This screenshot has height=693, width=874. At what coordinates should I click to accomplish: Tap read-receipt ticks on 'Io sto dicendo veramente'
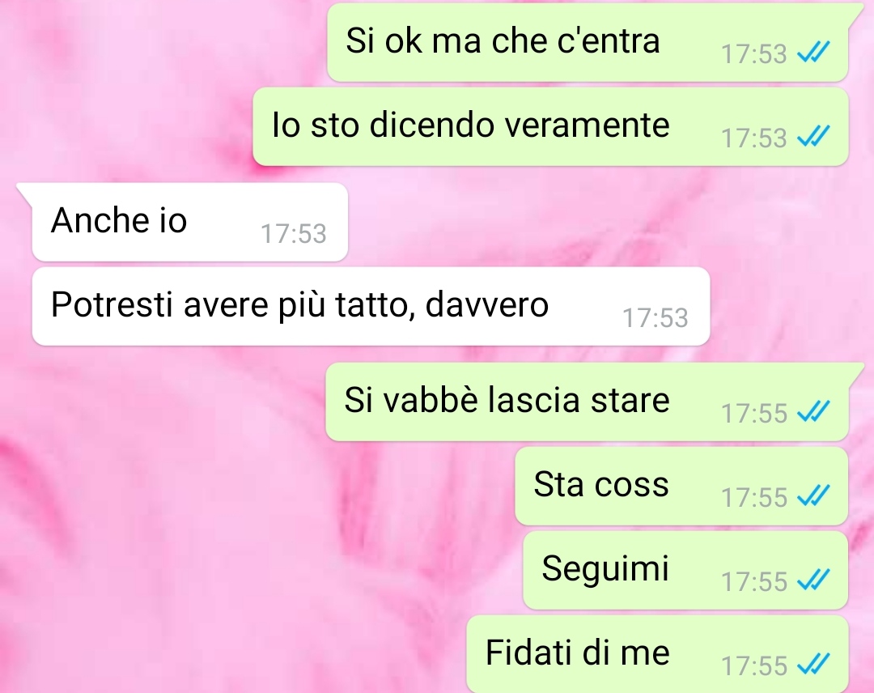point(814,136)
